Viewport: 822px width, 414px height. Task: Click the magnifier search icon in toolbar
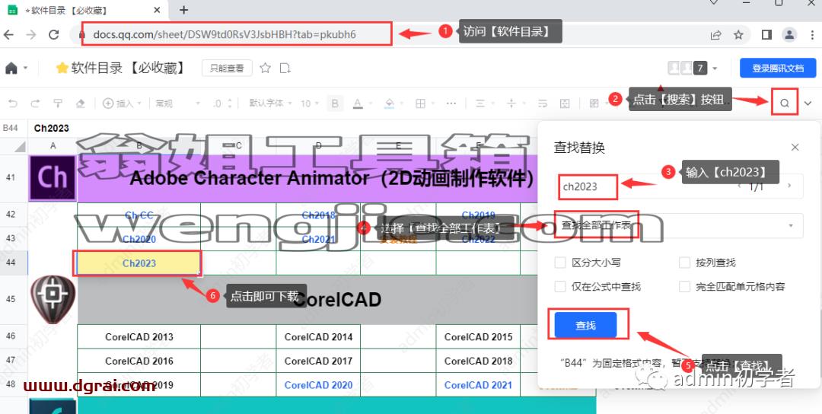click(x=784, y=103)
